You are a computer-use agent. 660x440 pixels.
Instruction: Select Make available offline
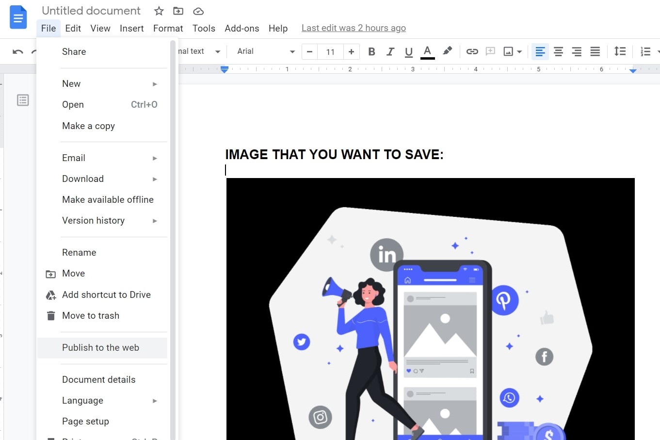[102, 199]
